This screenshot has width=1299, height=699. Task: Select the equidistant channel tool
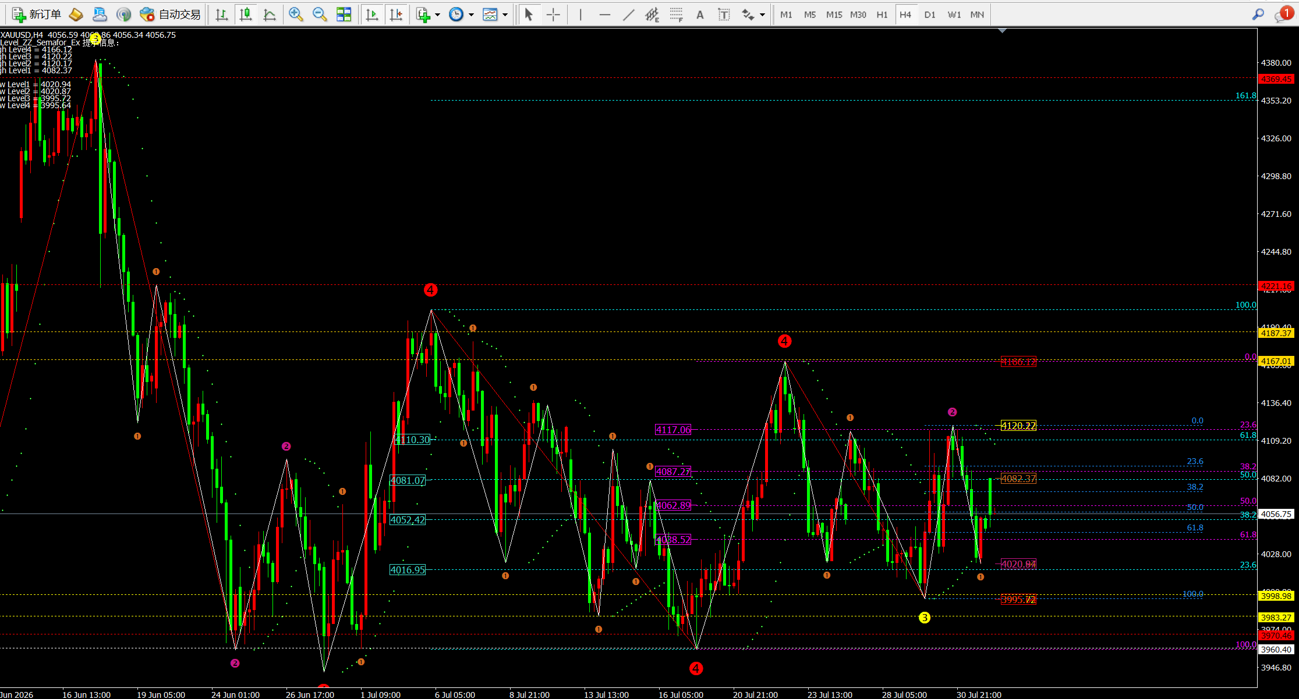(x=652, y=15)
